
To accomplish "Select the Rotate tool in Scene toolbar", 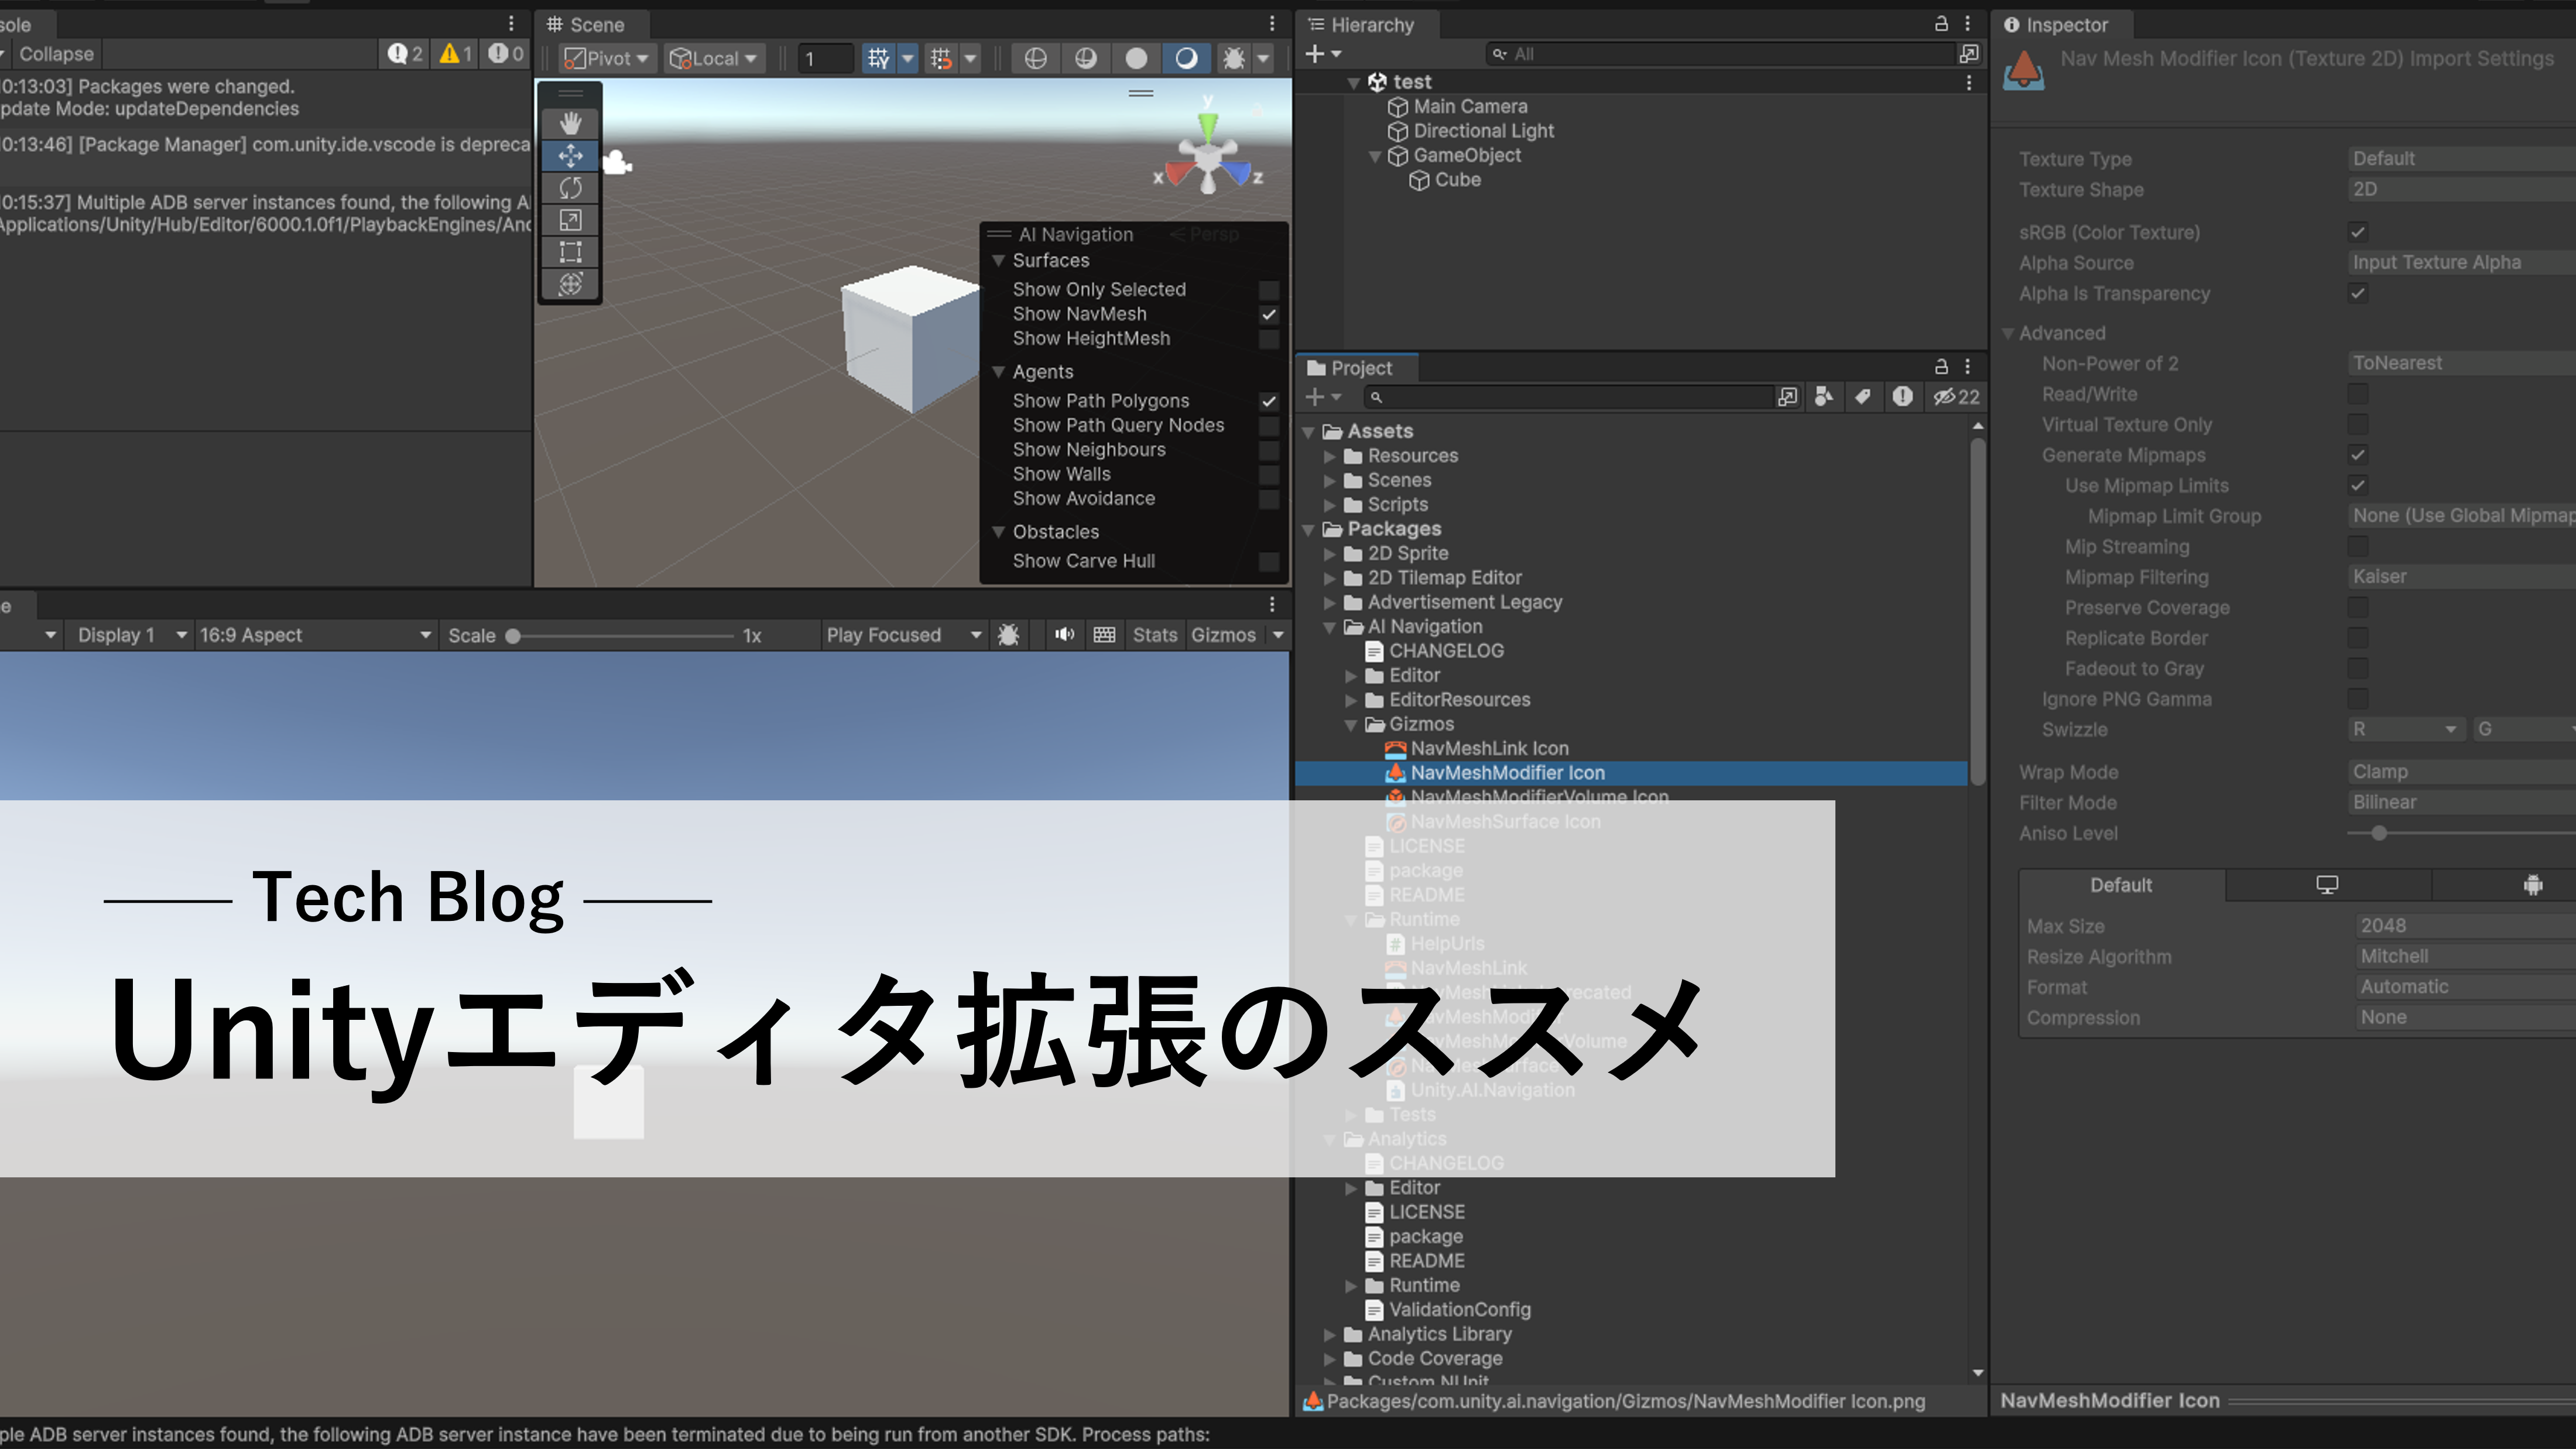I will [x=570, y=187].
